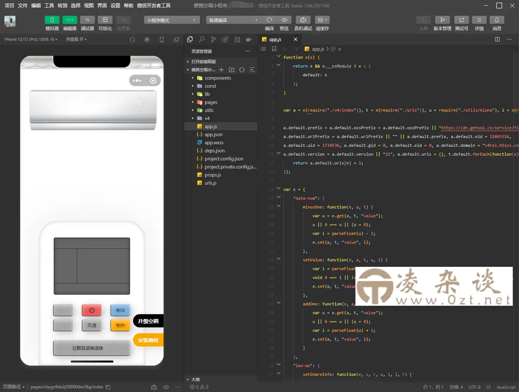Open the 普通编译 compile mode dropdown
The height and width of the screenshot is (392, 519).
[x=234, y=20]
